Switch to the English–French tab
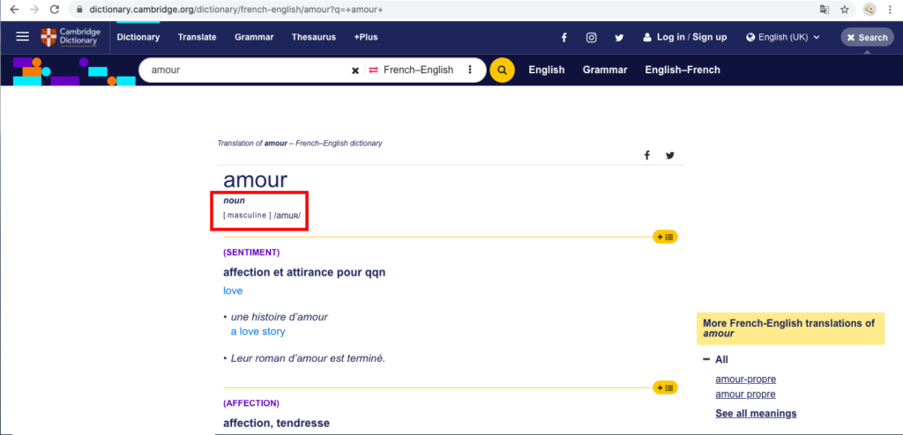This screenshot has width=903, height=435. [x=683, y=70]
